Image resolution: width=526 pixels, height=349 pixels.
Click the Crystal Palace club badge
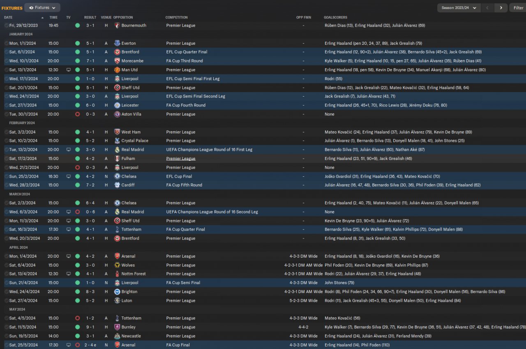pos(117,141)
